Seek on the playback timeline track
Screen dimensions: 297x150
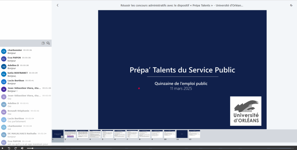[x=161, y=148]
